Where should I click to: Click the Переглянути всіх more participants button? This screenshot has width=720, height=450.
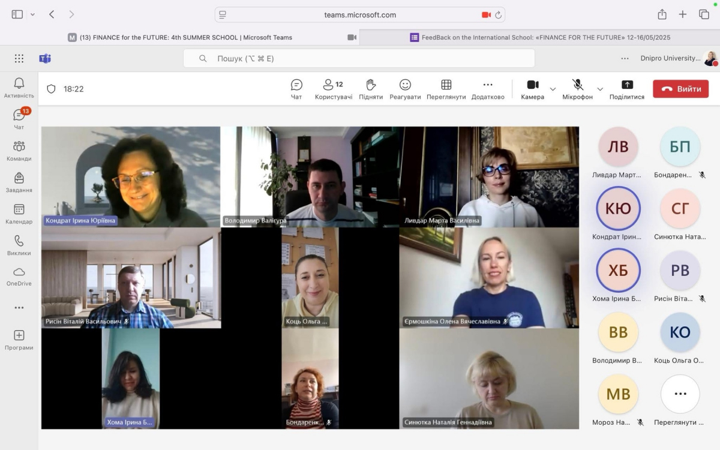680,394
